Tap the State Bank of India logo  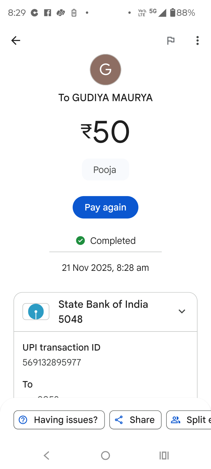coord(36,312)
